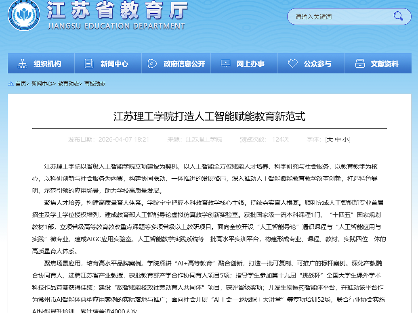The image size is (418, 313).
Task: Click the 请输入关键词 search input field
Action: point(339,17)
